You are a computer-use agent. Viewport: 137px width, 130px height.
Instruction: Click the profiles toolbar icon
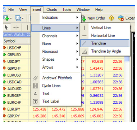click(x=18, y=18)
